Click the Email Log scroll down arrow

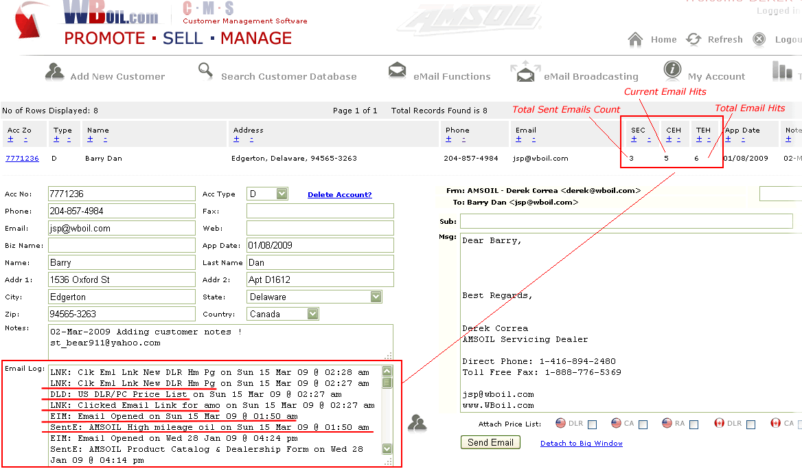pyautogui.click(x=387, y=448)
